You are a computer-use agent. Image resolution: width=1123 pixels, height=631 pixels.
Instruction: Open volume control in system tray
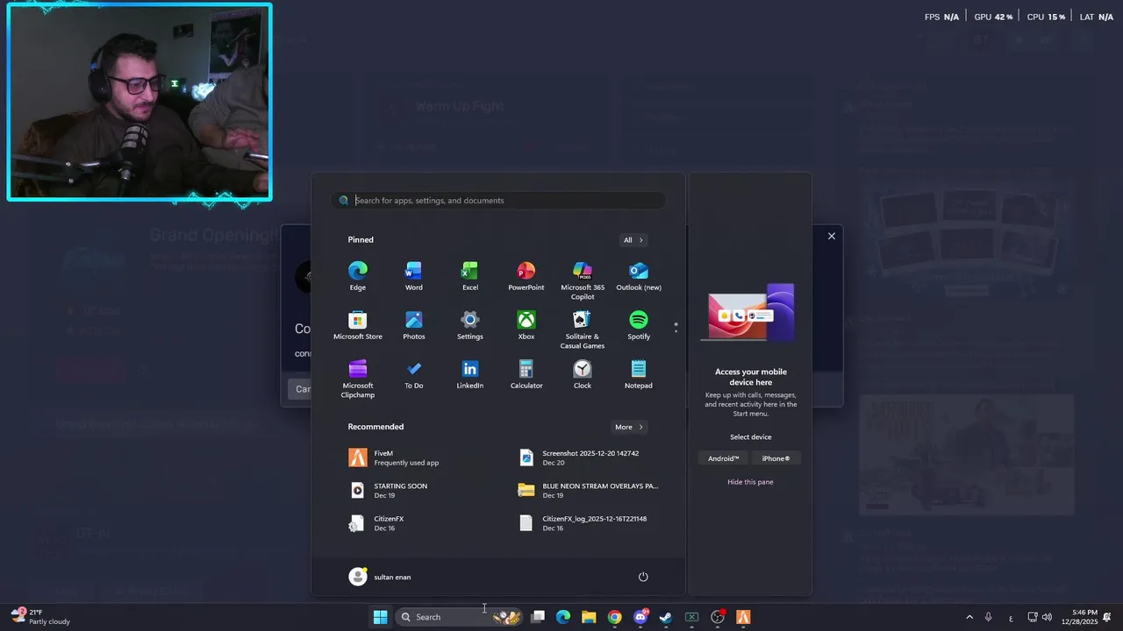1047,617
